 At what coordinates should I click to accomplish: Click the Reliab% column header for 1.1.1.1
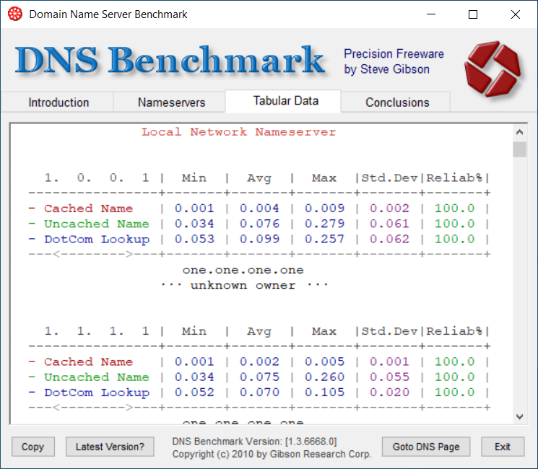(x=454, y=331)
